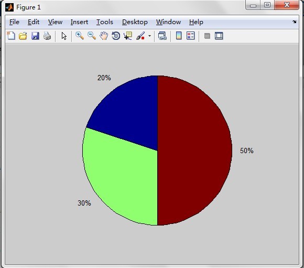Toggle the Brush data tool
Viewport: 304px width, 268px height.
click(x=140, y=36)
